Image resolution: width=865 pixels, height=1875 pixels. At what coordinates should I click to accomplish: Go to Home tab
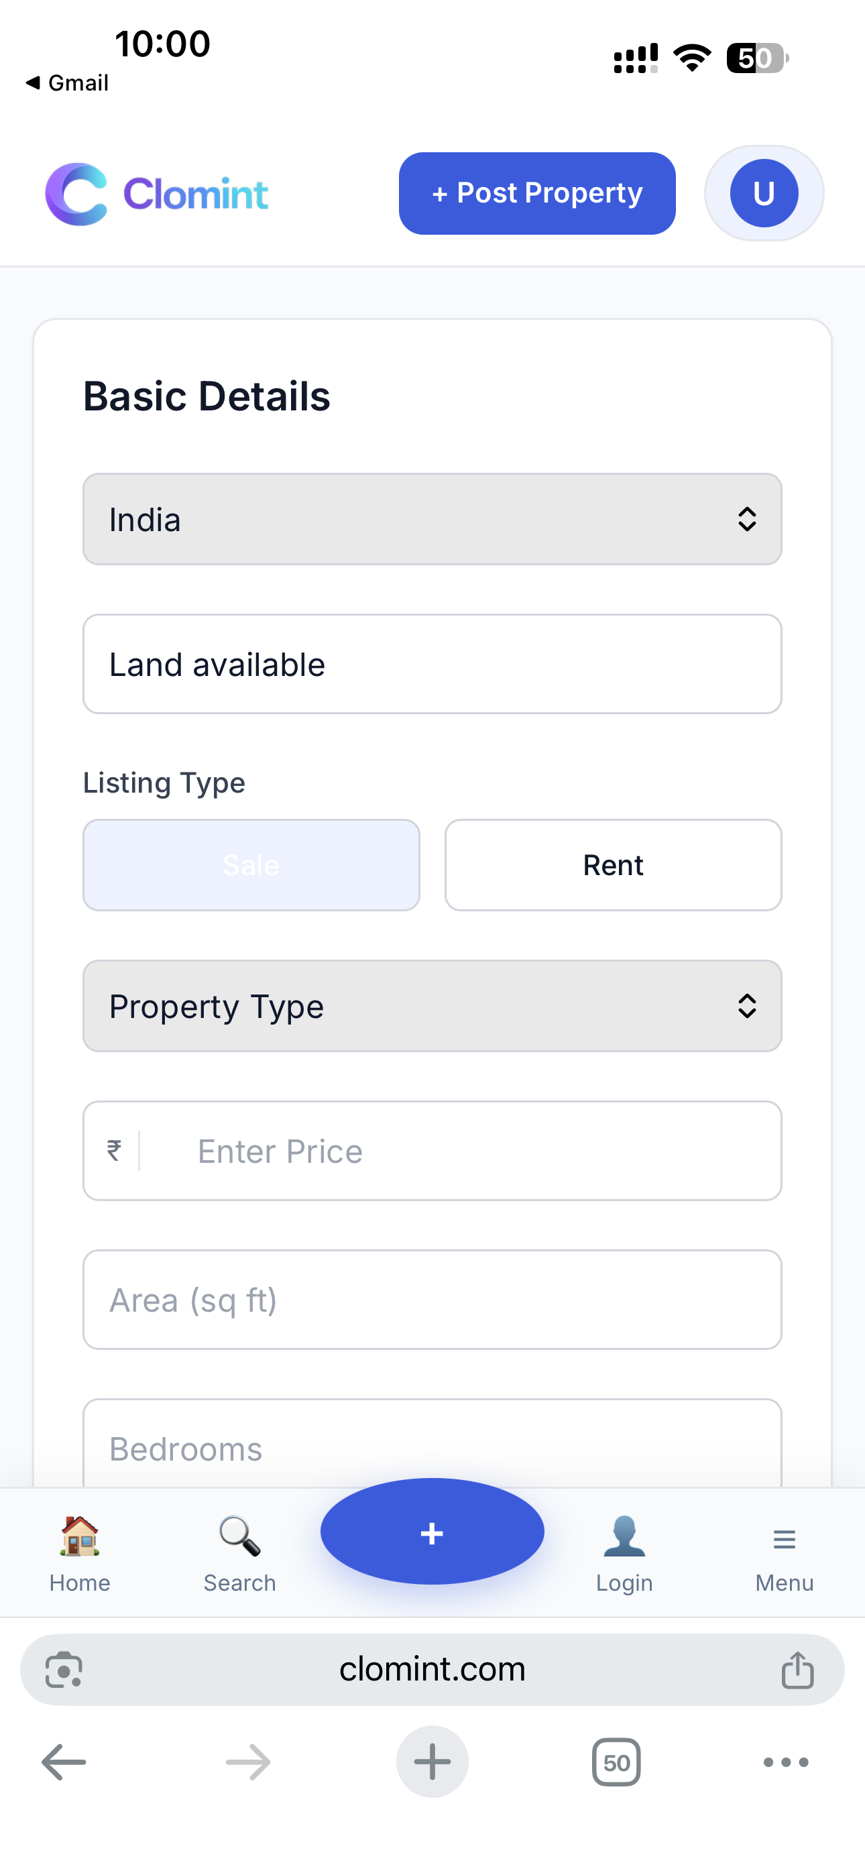point(80,1553)
